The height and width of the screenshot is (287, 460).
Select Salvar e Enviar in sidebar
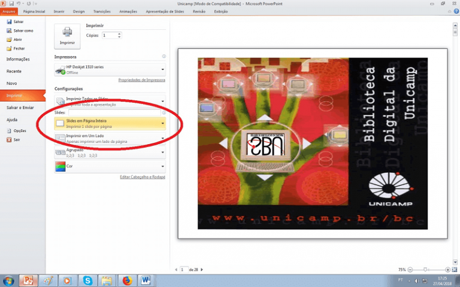click(x=20, y=107)
